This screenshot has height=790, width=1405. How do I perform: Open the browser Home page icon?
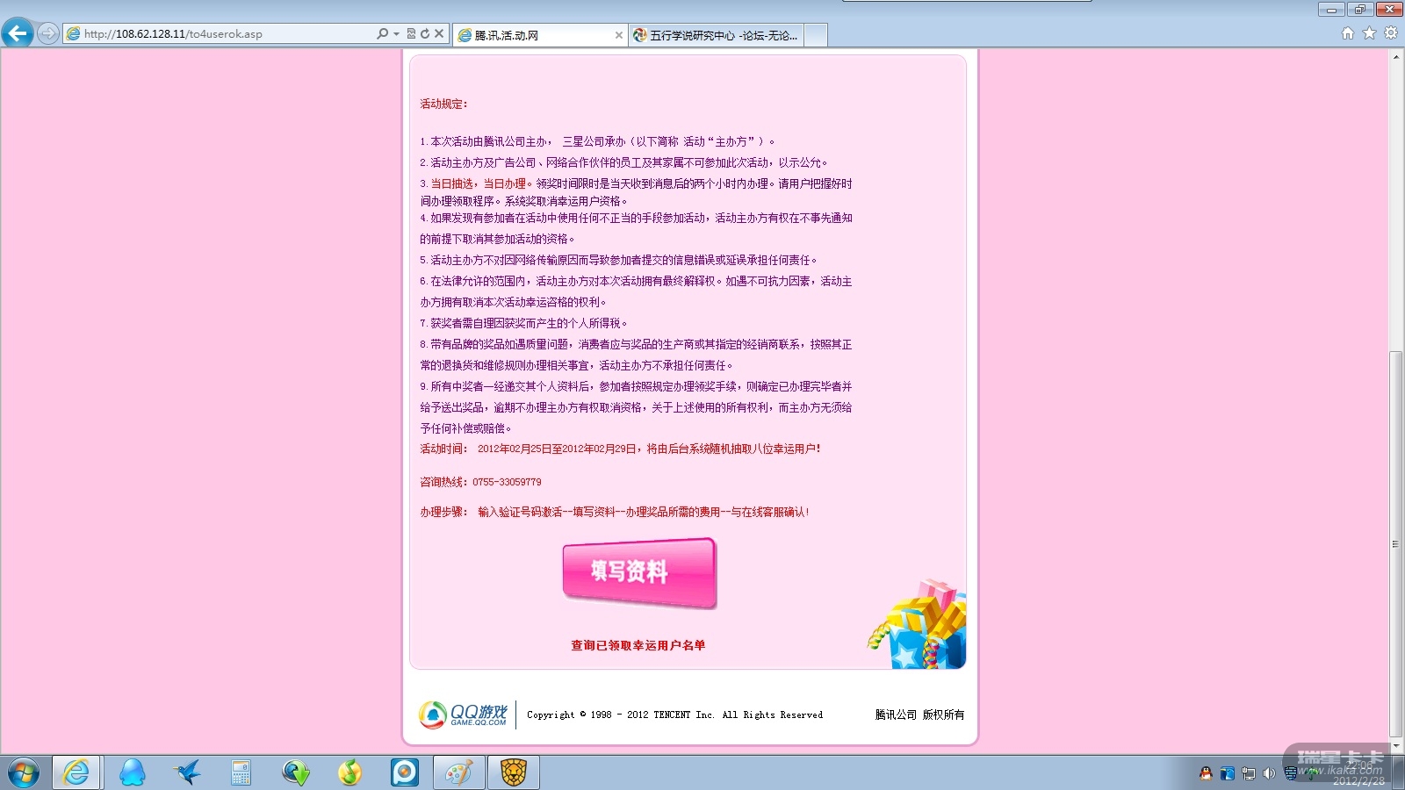coord(1348,33)
